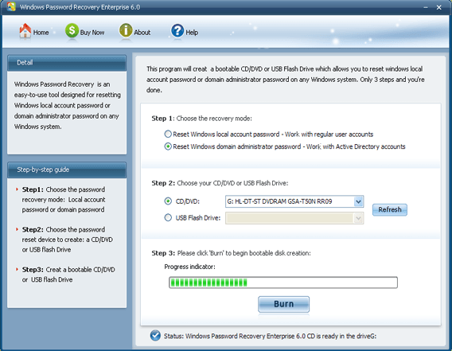Open the Buy Now toolbar label
Screen dimensions: 452x351
pos(92,33)
